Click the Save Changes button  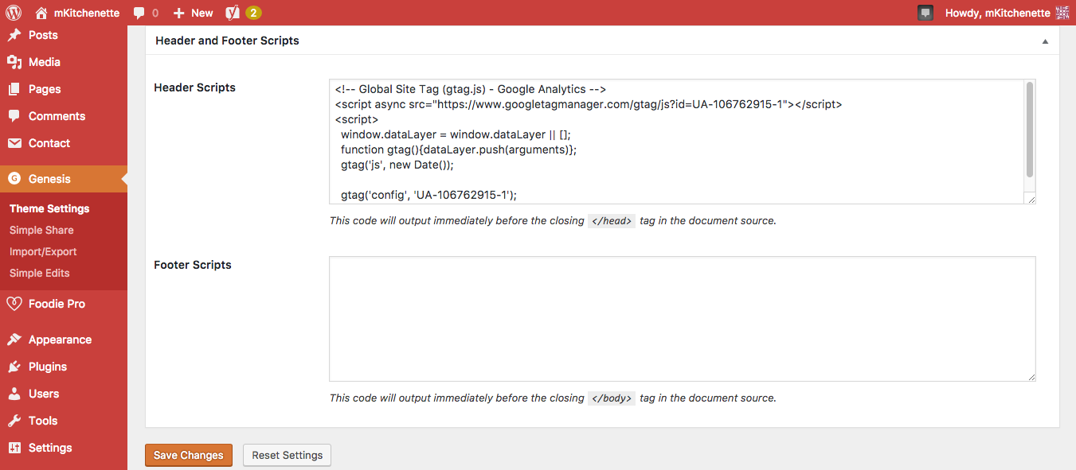189,455
